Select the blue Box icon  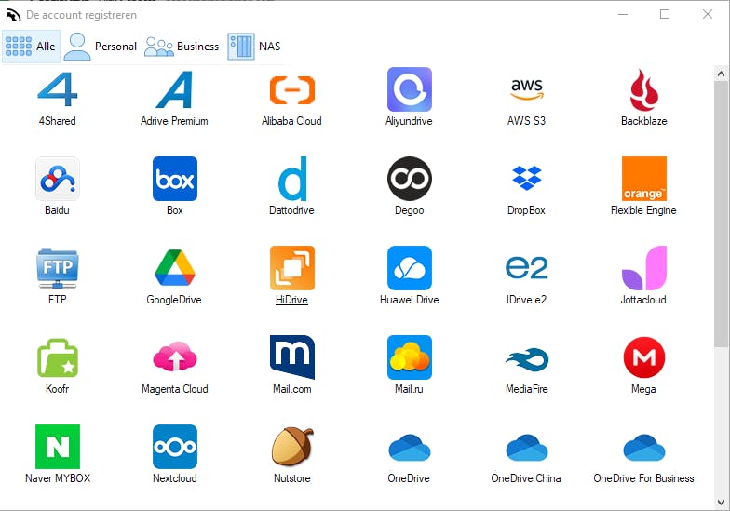[x=175, y=179]
